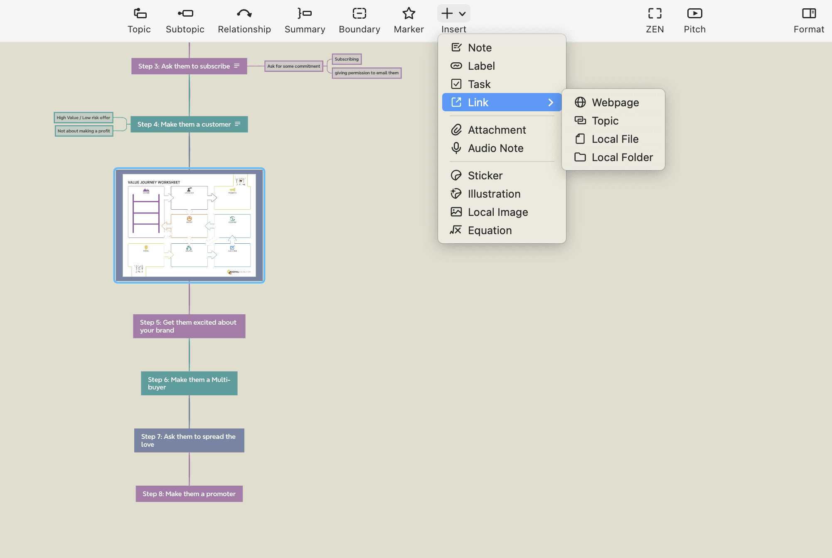Select Step 4: Make them a customer
The width and height of the screenshot is (832, 558).
pyautogui.click(x=189, y=125)
